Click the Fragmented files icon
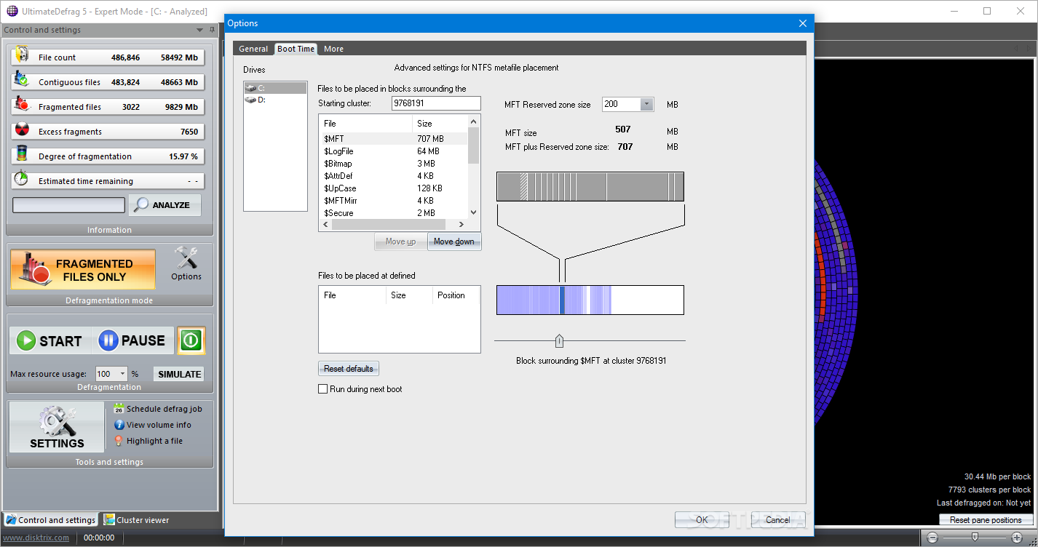 click(22, 105)
